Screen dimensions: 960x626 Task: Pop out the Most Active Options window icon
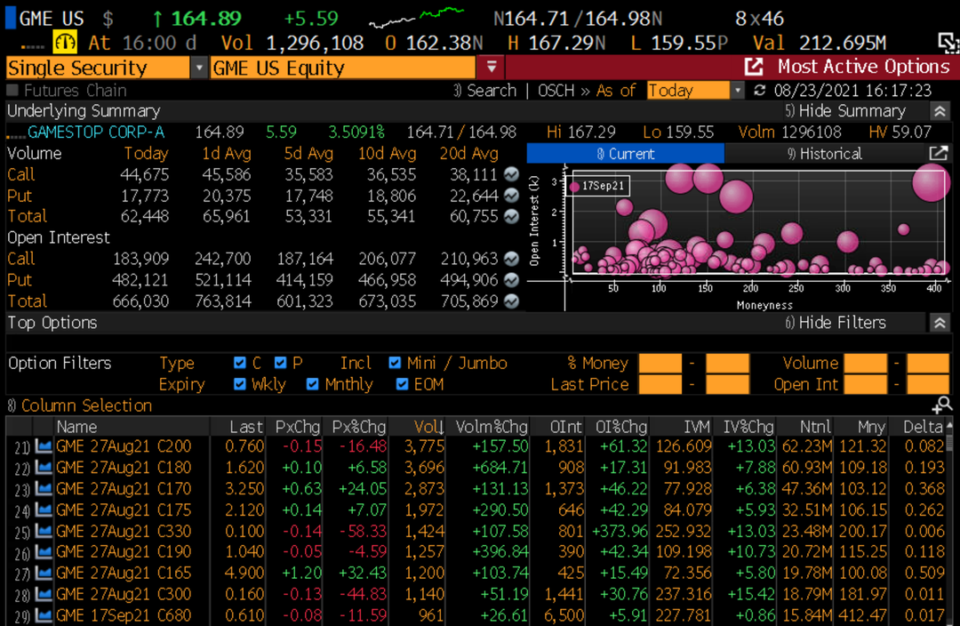click(x=754, y=66)
